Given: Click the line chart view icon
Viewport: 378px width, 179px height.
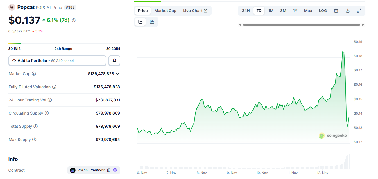Looking at the screenshot, I should tap(141, 22).
